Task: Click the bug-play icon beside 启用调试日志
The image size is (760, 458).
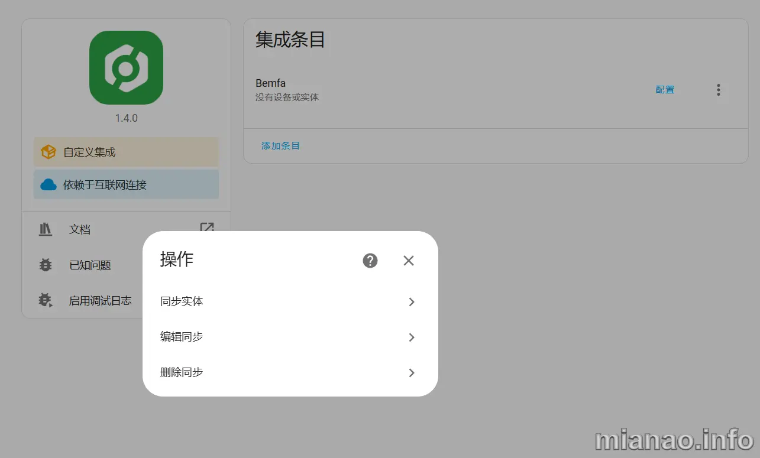Action: [x=46, y=301]
